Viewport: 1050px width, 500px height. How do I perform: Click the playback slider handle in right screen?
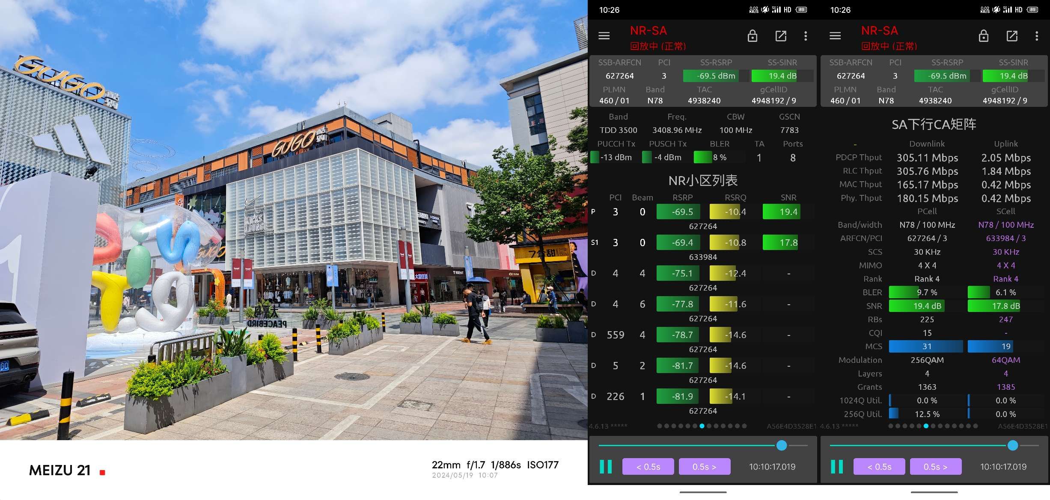coord(1013,445)
